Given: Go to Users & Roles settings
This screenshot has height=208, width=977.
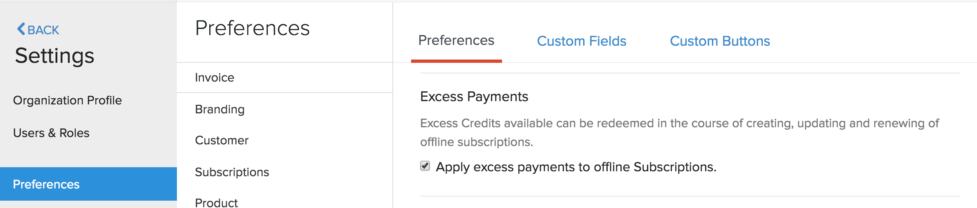Looking at the screenshot, I should click(51, 133).
